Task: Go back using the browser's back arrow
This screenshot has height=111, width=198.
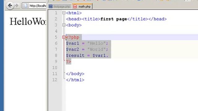Action: (10, 6)
